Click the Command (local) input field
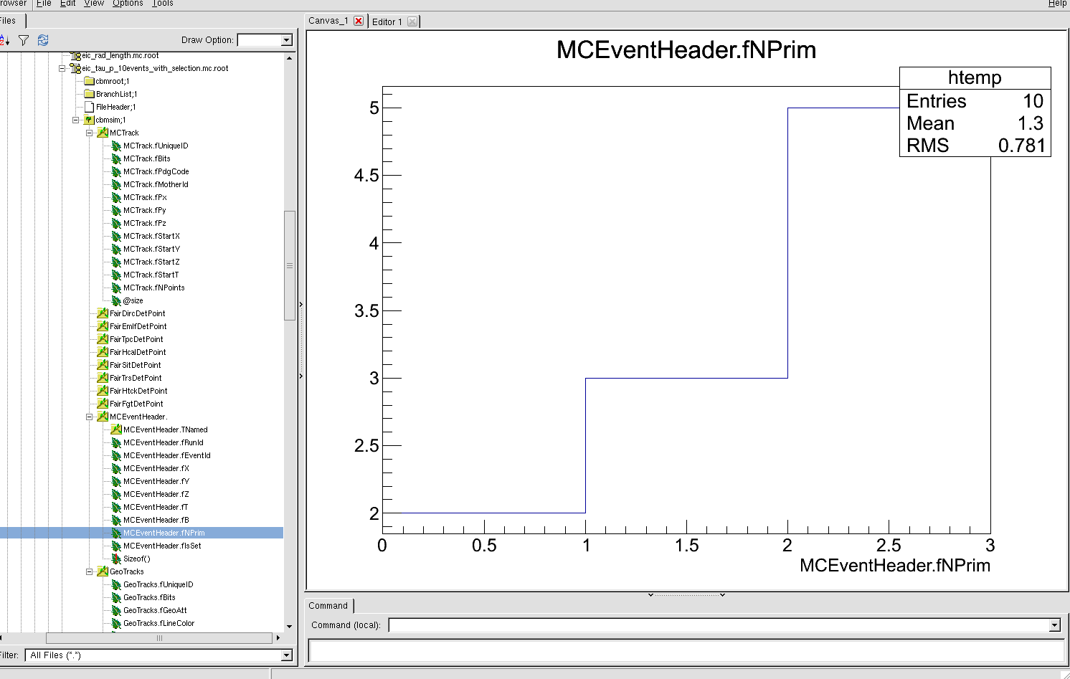This screenshot has height=679, width=1070. click(718, 625)
